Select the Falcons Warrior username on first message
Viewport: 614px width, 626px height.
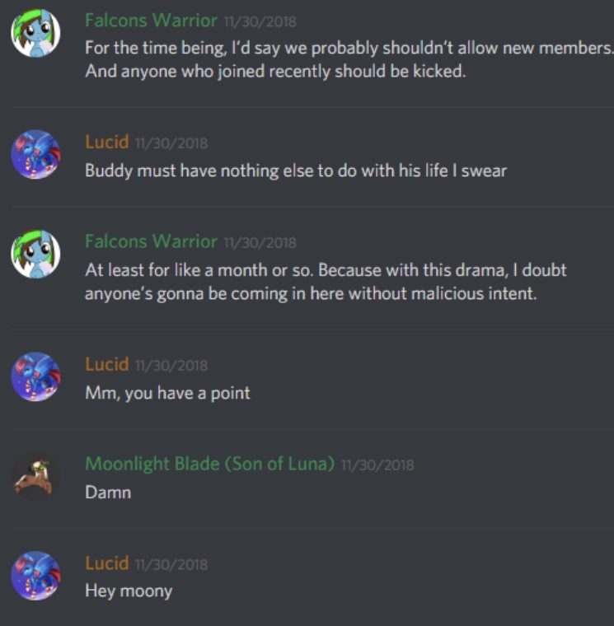(x=151, y=21)
